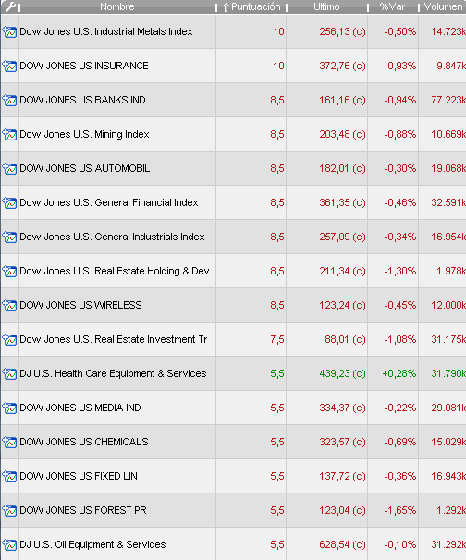This screenshot has width=466, height=560.
Task: Open chart icon for Oil Equipment & Services
Action: point(9,545)
